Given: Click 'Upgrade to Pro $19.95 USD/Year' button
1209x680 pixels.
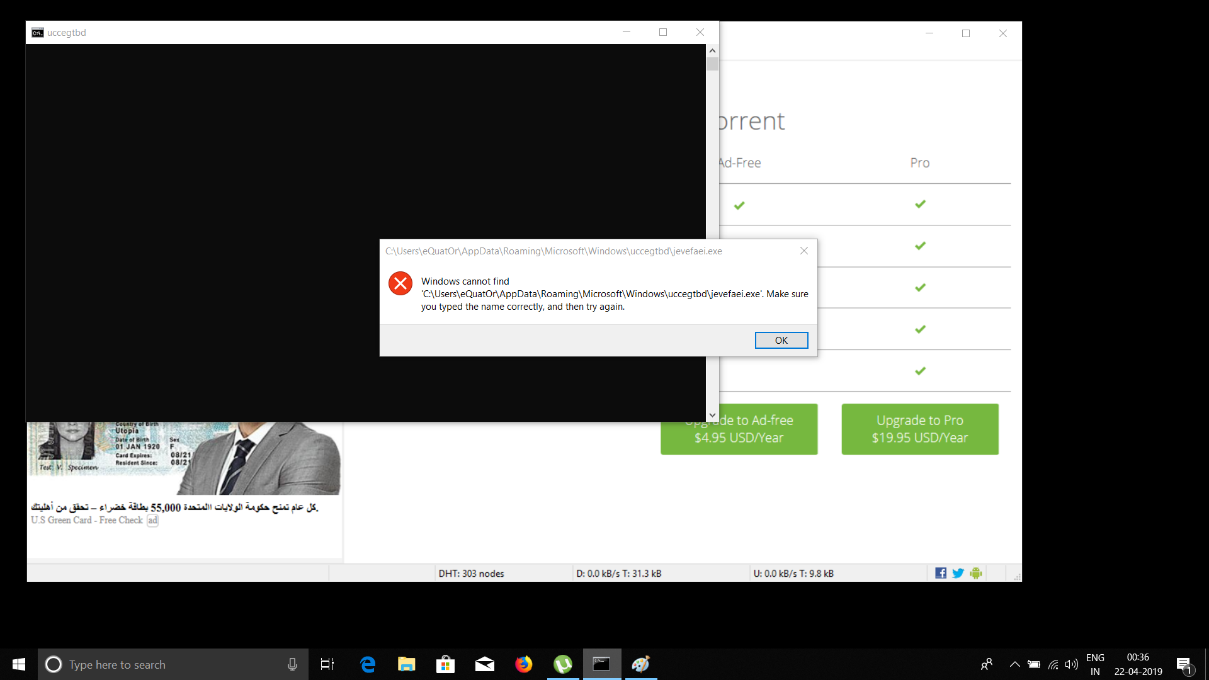Looking at the screenshot, I should pos(920,429).
